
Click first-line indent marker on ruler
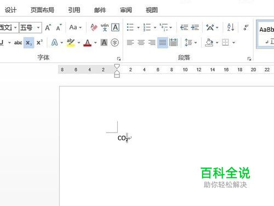pos(117,66)
